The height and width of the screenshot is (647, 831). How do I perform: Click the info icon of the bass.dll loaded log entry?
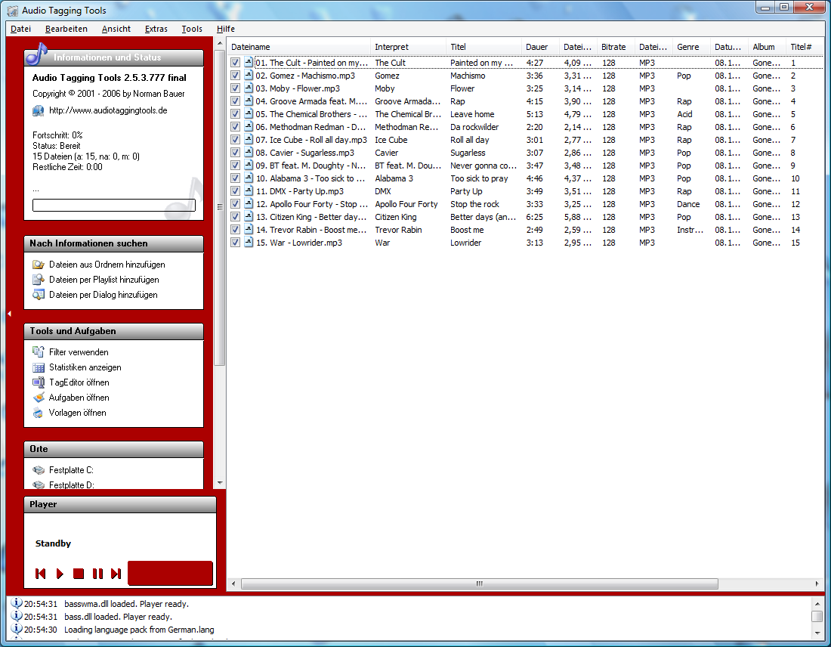pos(17,616)
